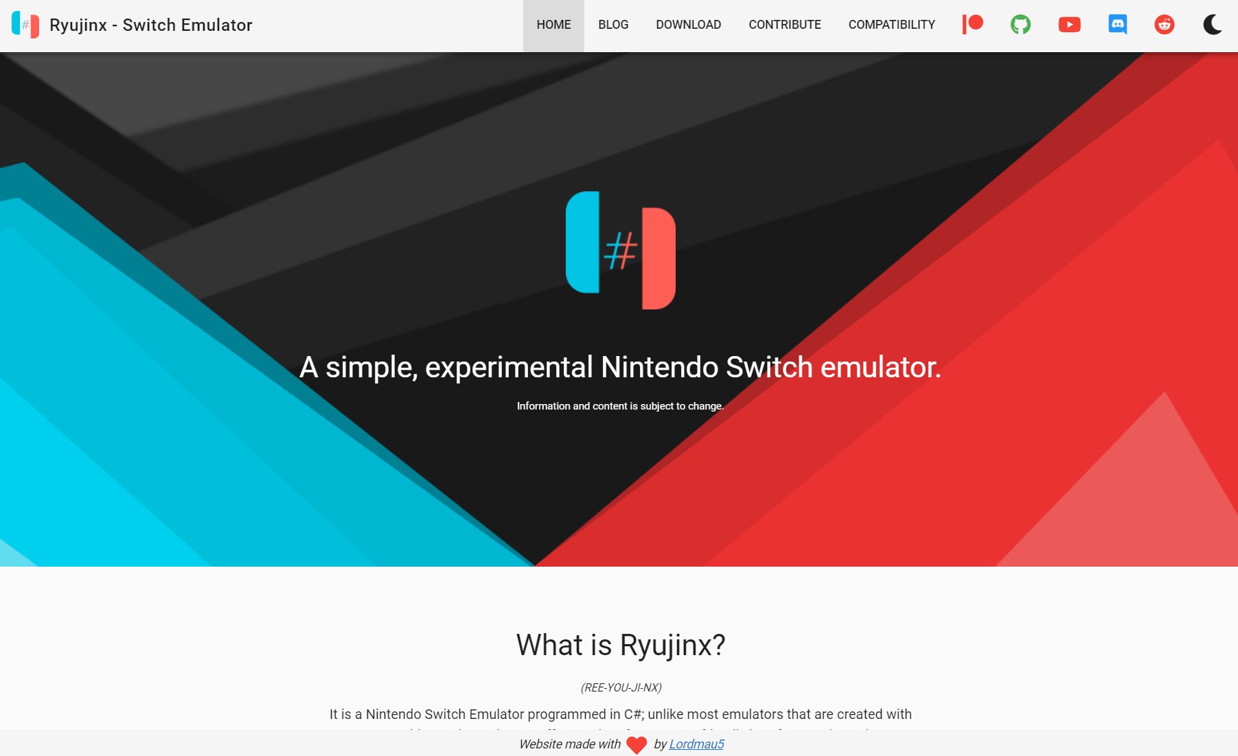Click the 'Information and content is subject to change' subtitle
1238x756 pixels.
point(620,405)
